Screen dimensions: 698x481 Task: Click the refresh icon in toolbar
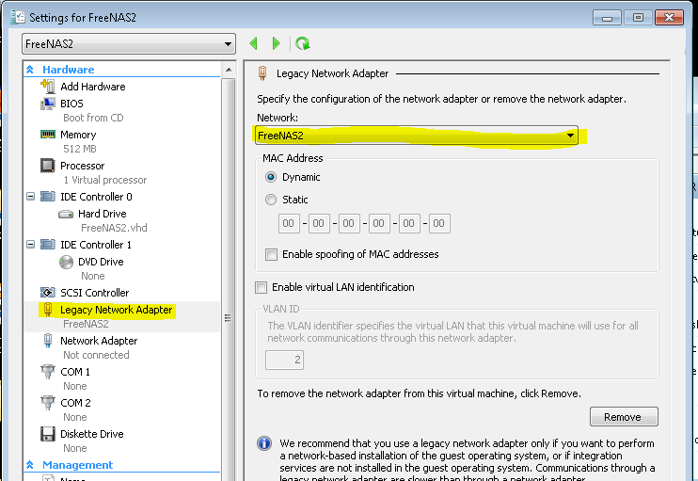point(303,43)
